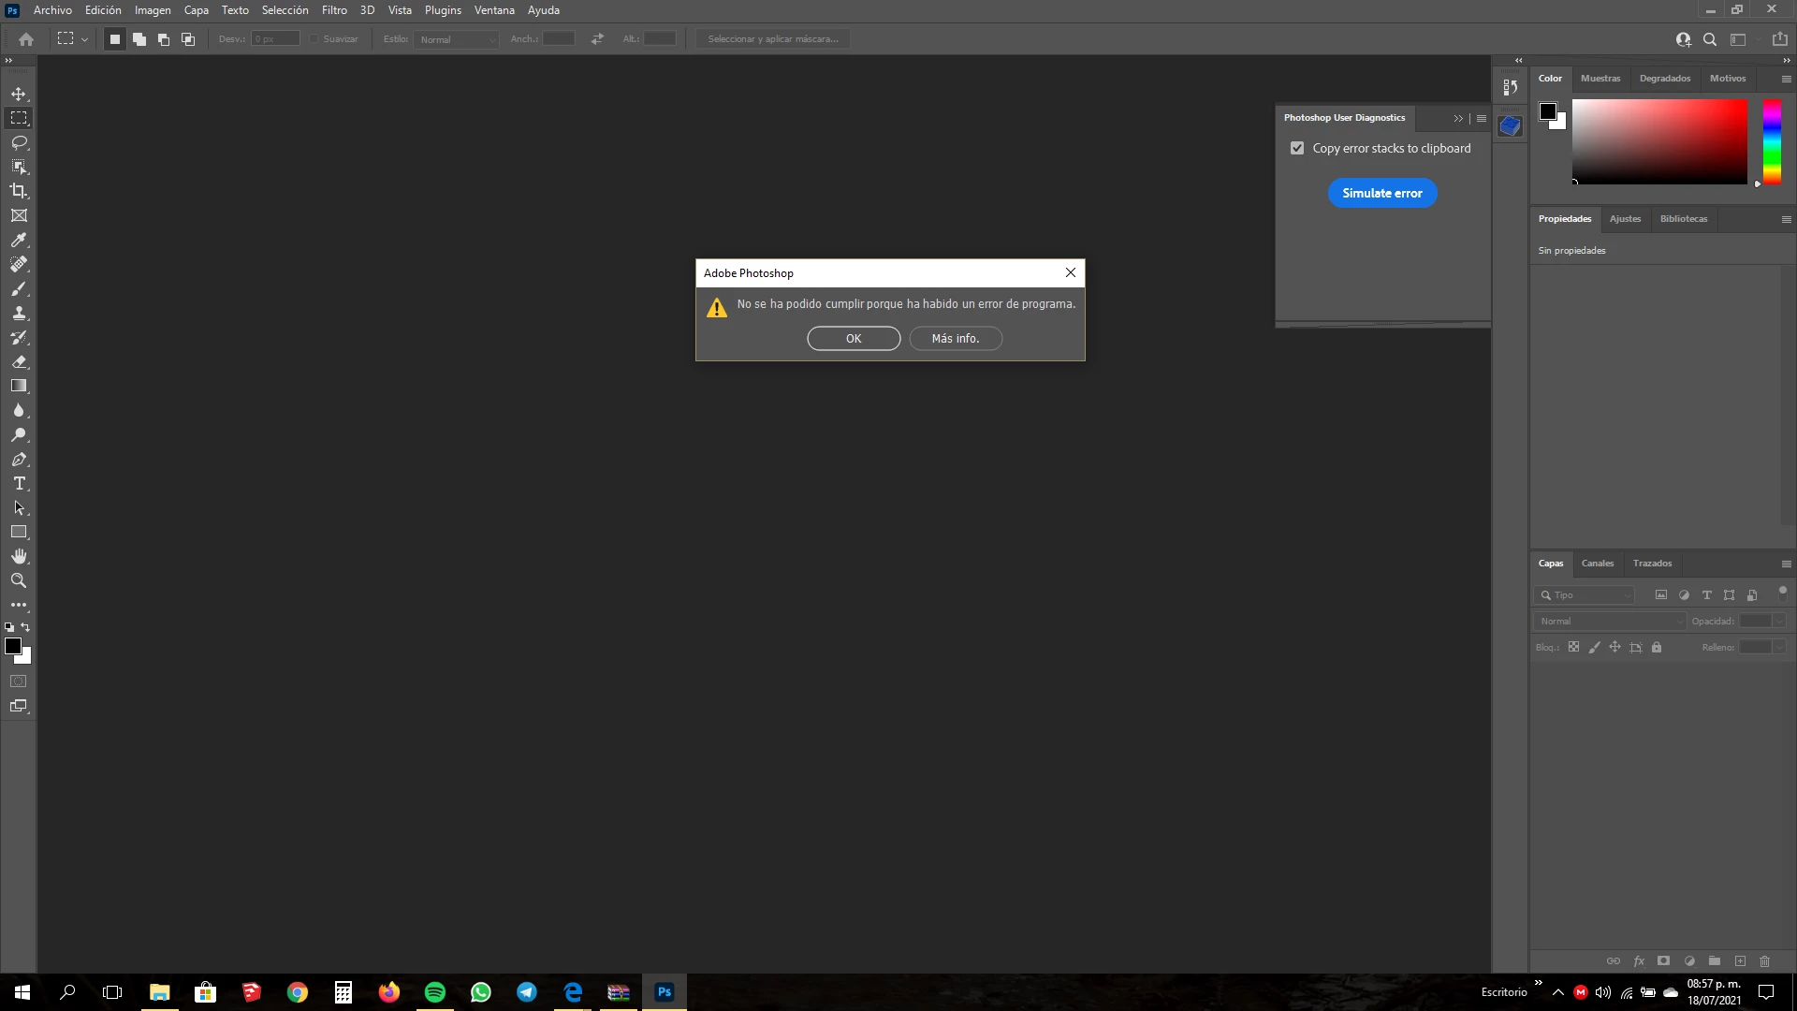
Task: Select the Horizontal Type tool
Action: coord(19,483)
